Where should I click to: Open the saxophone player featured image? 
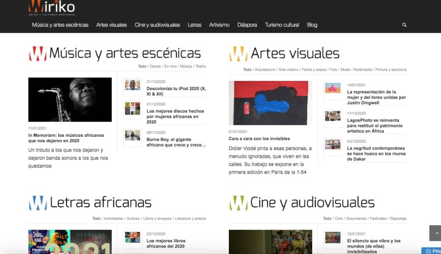point(70,100)
